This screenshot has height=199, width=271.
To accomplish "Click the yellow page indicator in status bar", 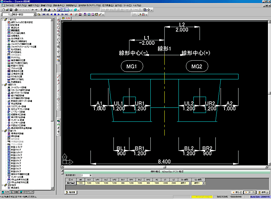I will coord(202,197).
